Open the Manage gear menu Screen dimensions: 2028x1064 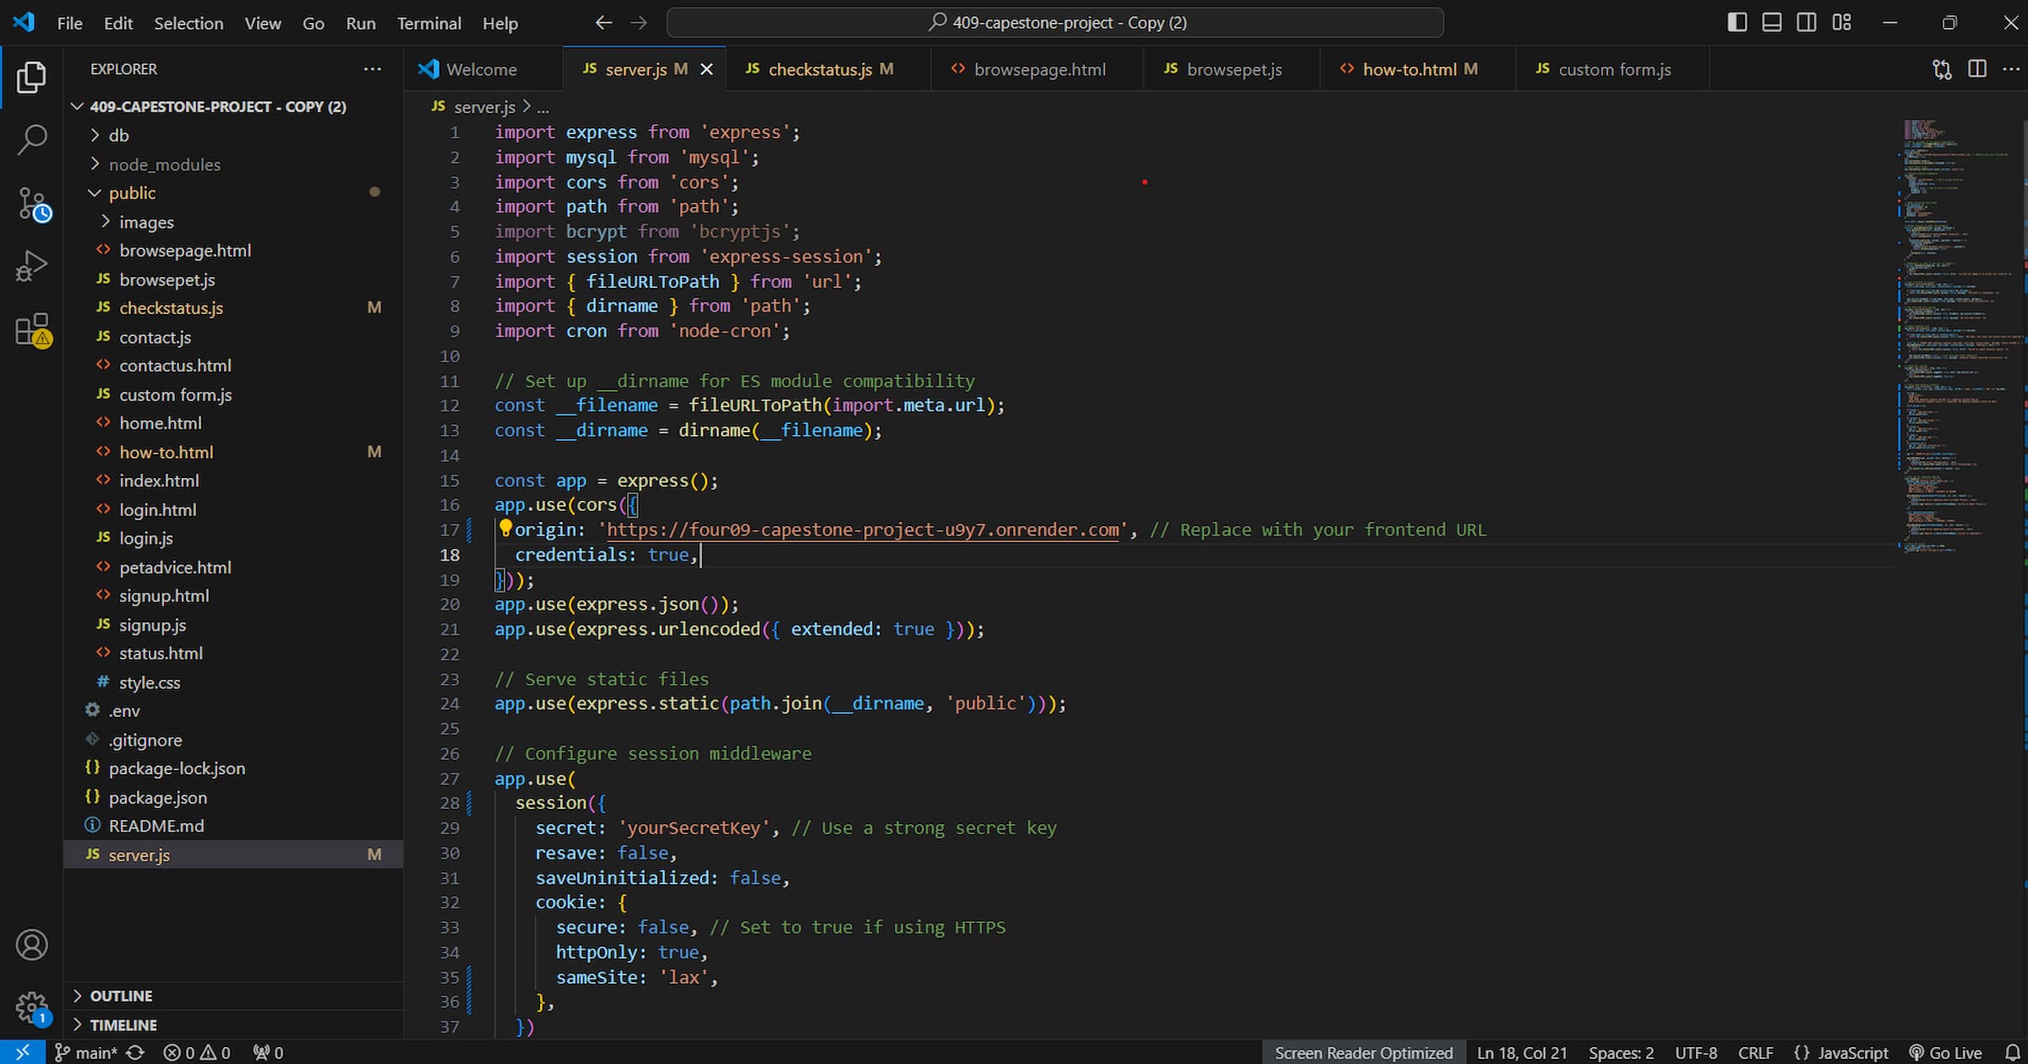32,1007
